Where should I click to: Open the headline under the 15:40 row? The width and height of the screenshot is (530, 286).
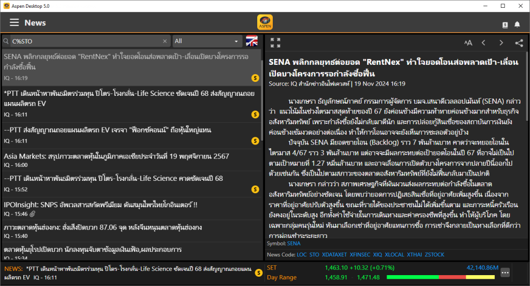coord(131,252)
